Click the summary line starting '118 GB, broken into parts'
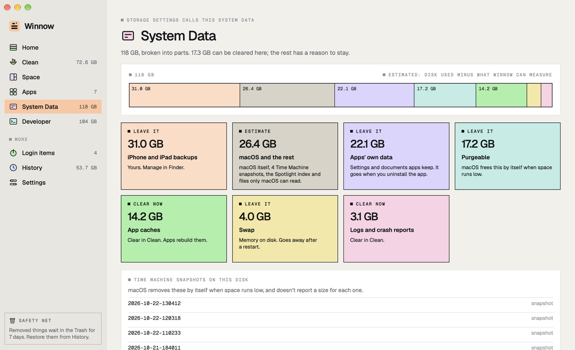 click(235, 53)
